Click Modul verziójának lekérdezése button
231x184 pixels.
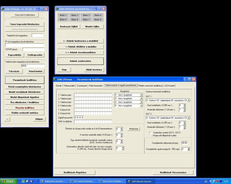pos(25,92)
